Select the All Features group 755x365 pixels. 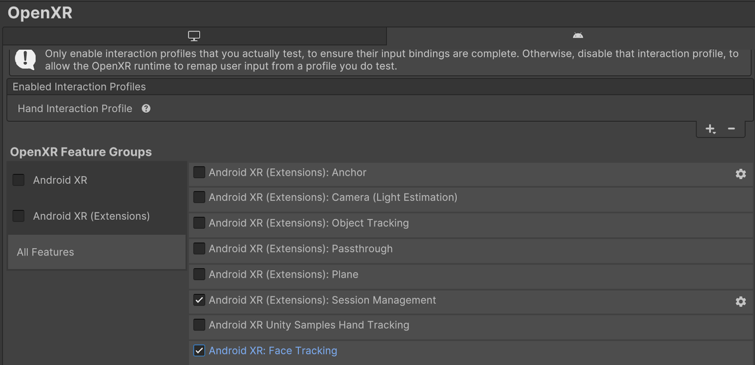97,252
